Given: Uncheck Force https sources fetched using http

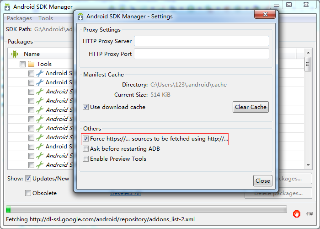Looking at the screenshot, I should (86, 139).
